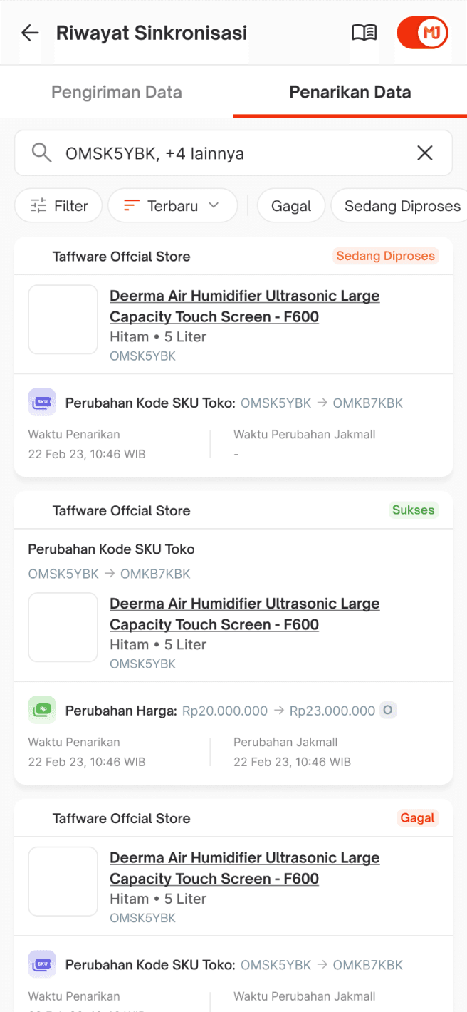Click SKU icon in Sedang Diproses card
This screenshot has height=1012, width=467.
click(42, 403)
